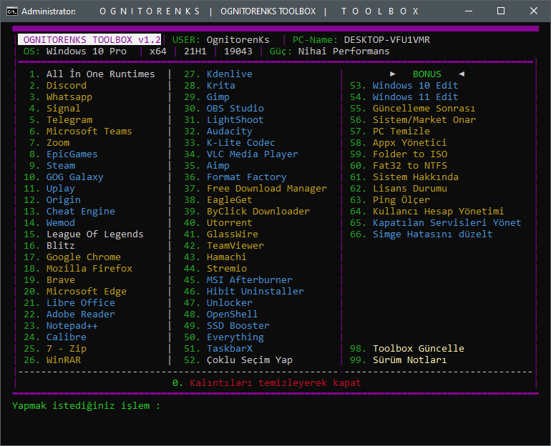This screenshot has width=551, height=446.
Task: Select 'Kalıntıları temizleyerek kapat' option
Action: pyautogui.click(x=275, y=383)
